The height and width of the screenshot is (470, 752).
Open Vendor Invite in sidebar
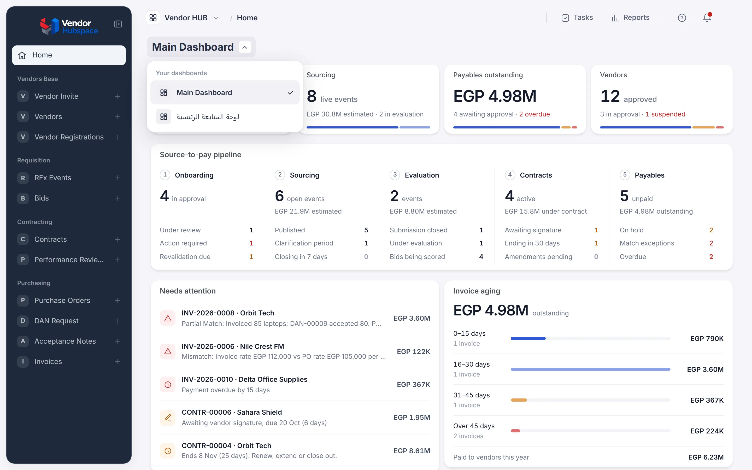(56, 96)
